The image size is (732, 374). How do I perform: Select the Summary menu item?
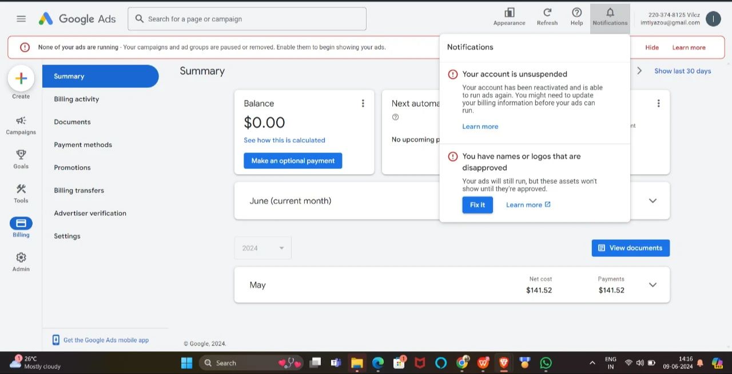pos(101,76)
